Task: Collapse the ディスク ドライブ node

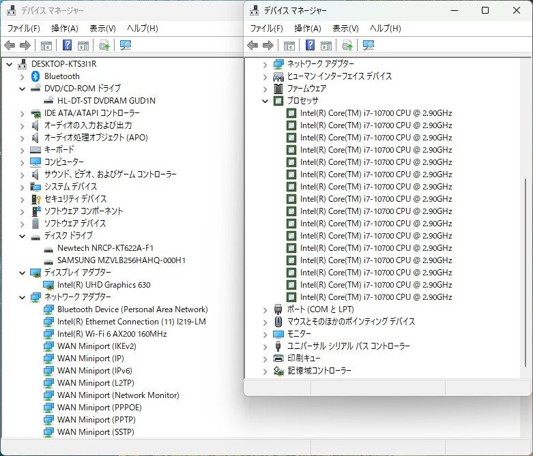Action: pos(22,236)
